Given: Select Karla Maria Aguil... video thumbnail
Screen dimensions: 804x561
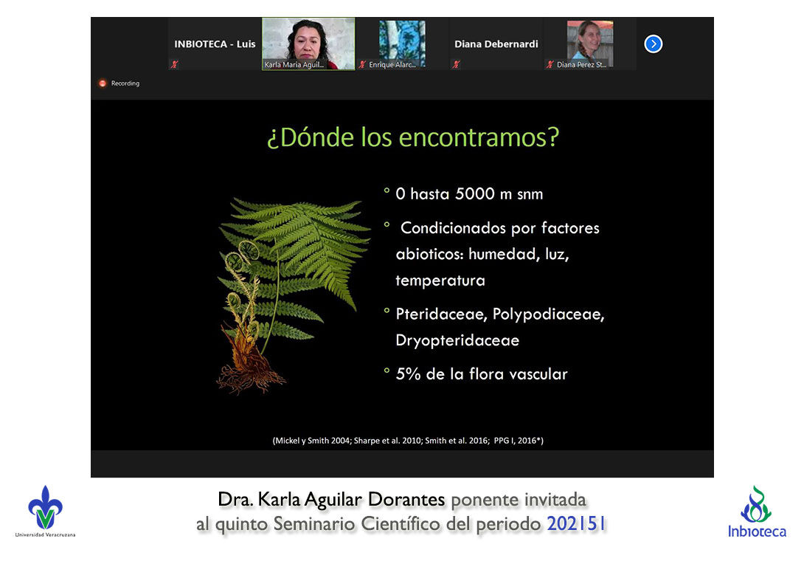Looking at the screenshot, I should (308, 42).
